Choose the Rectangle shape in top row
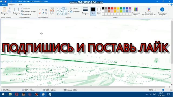 click(x=66, y=9)
